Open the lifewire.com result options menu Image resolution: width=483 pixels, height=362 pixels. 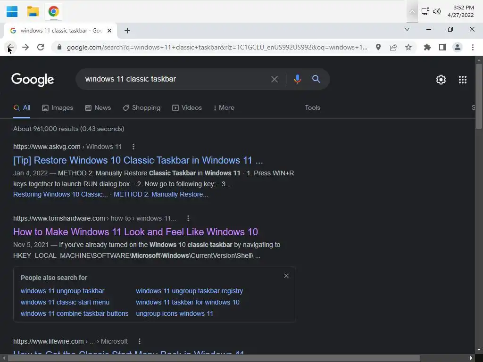[140, 341]
